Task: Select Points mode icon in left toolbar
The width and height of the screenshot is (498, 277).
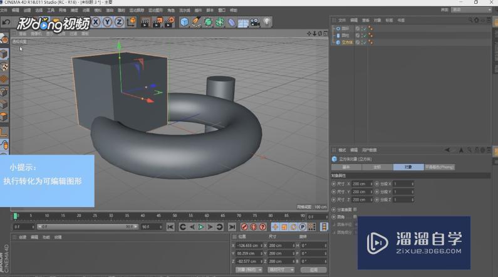Action: 4,92
